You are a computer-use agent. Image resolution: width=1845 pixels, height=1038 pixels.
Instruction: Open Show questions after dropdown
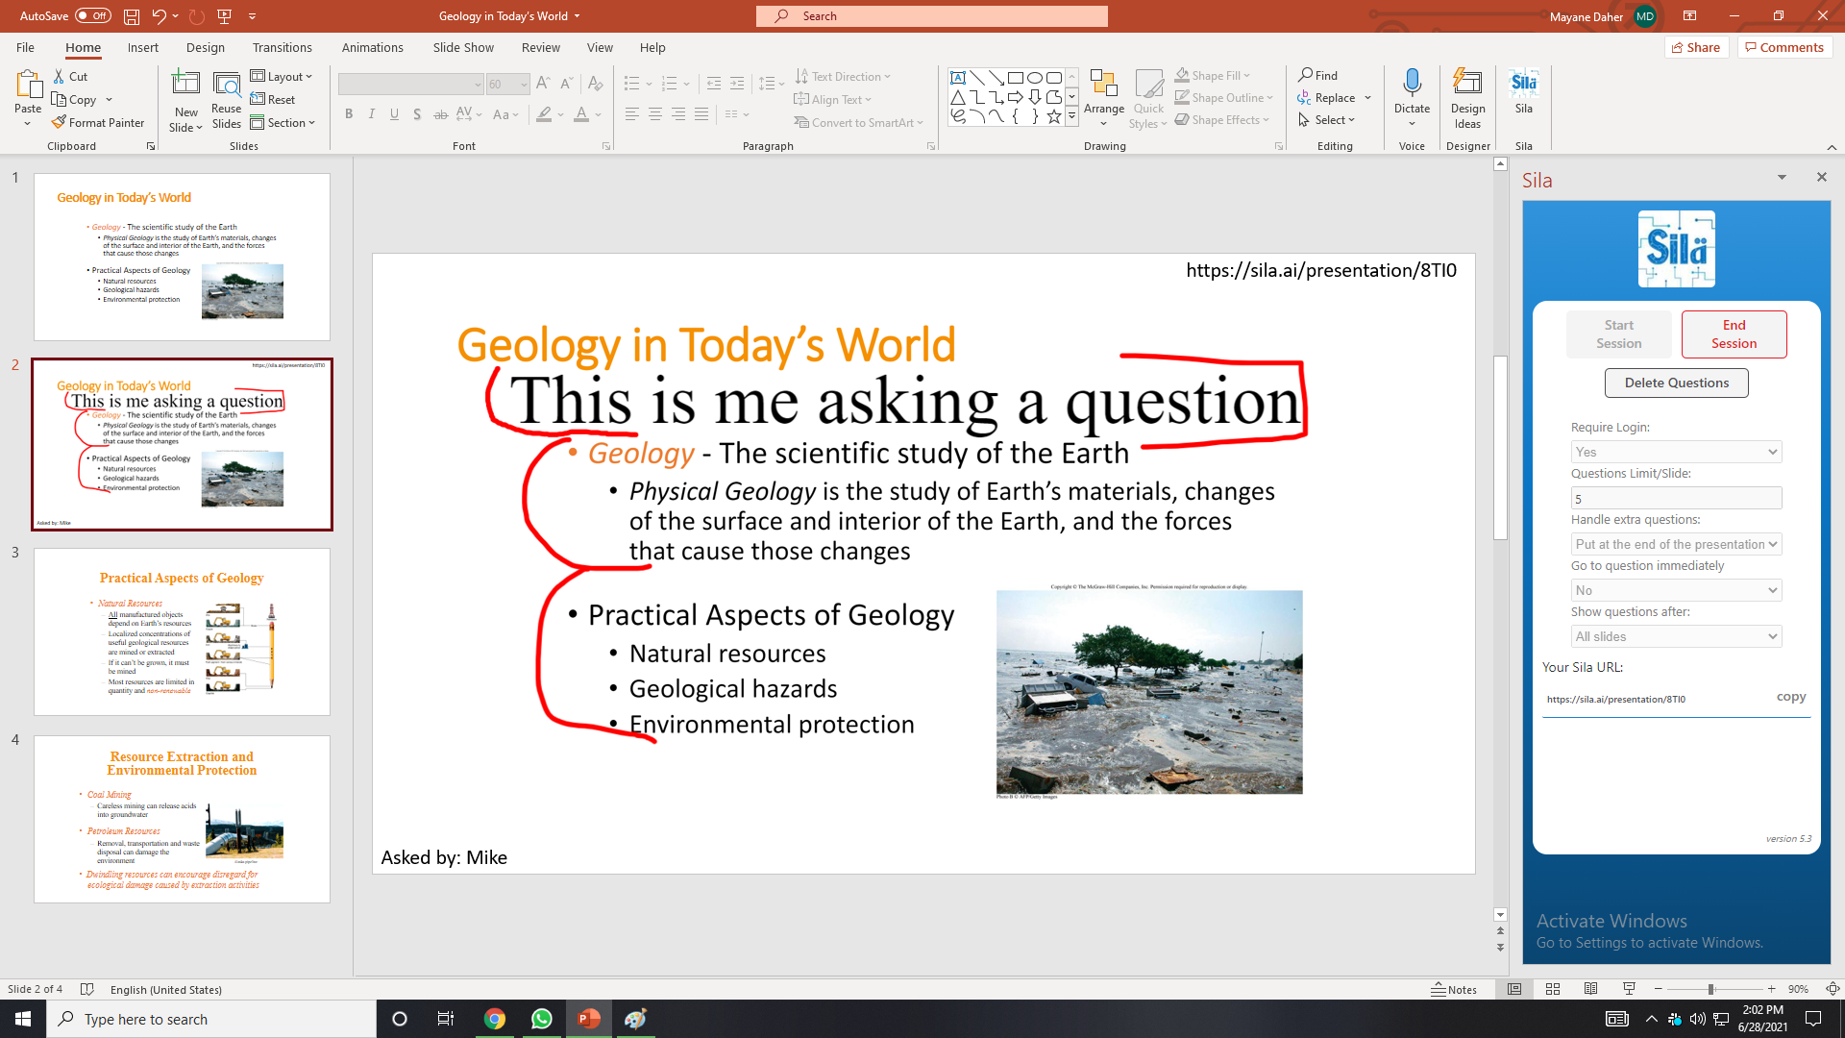[x=1676, y=636]
